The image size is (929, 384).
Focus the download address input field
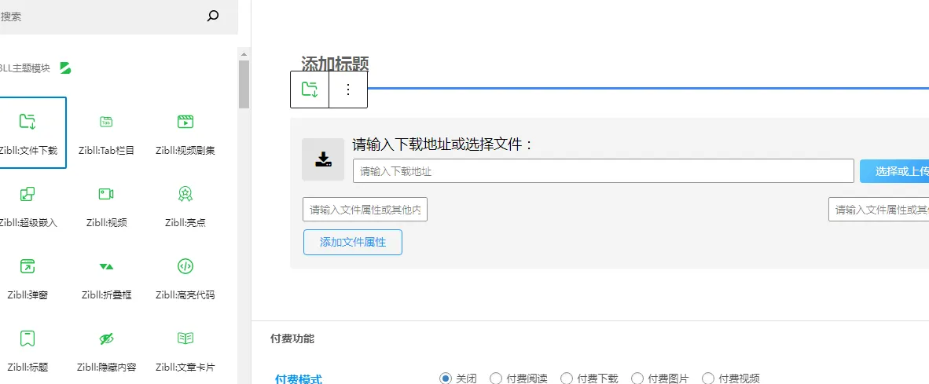(603, 171)
